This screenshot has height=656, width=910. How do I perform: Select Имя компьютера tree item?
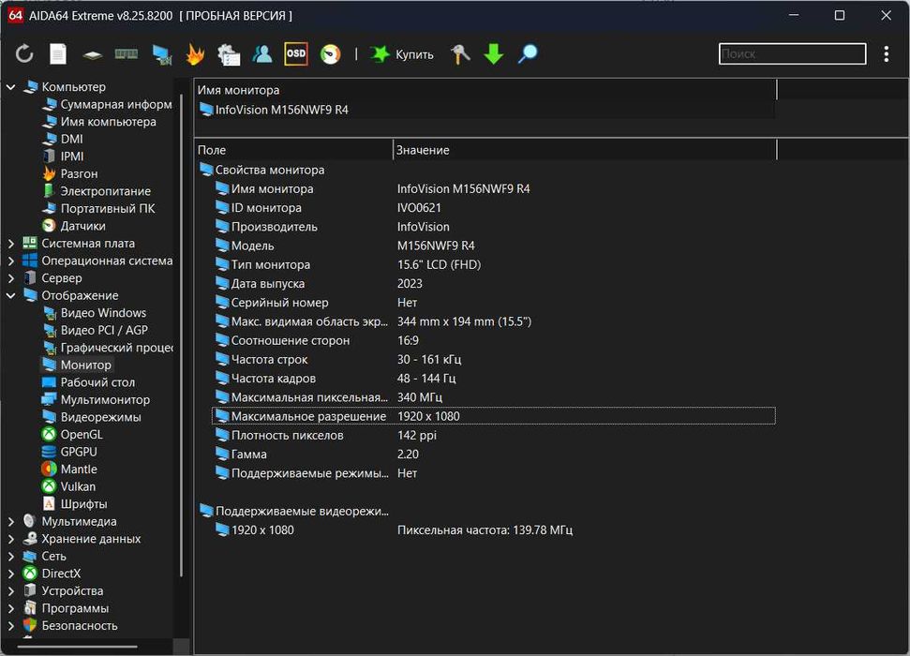click(x=99, y=121)
